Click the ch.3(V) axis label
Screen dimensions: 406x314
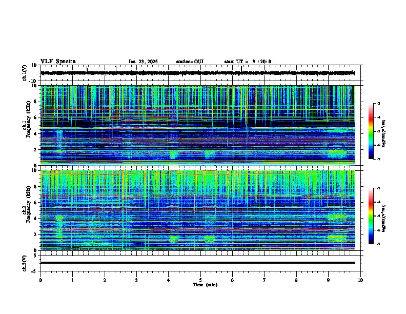(24, 263)
